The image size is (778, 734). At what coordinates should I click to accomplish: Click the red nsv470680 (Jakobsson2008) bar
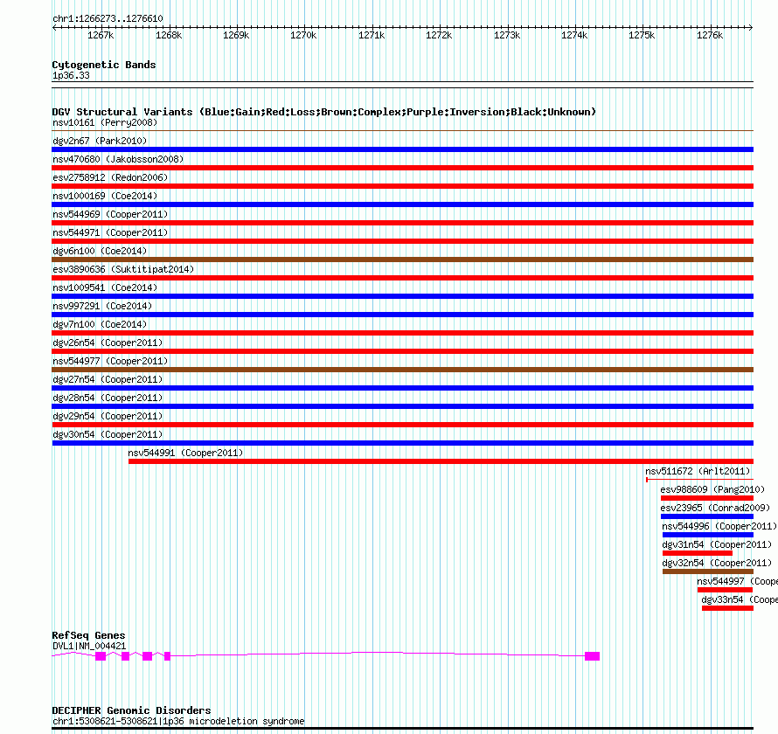(x=402, y=168)
